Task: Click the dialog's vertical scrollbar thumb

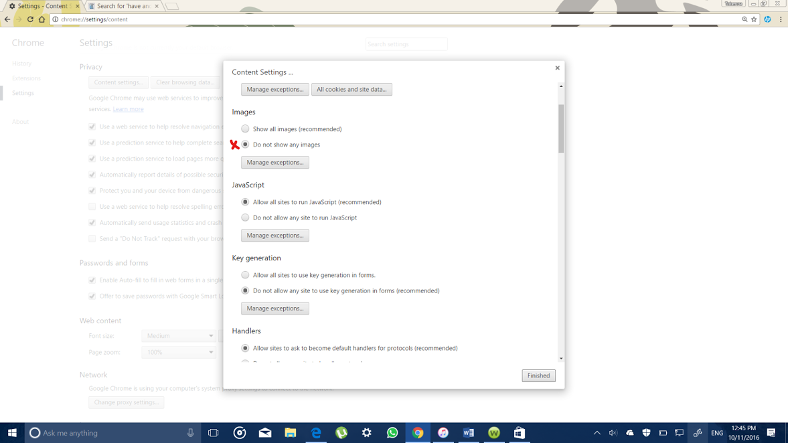Action: tap(561, 128)
